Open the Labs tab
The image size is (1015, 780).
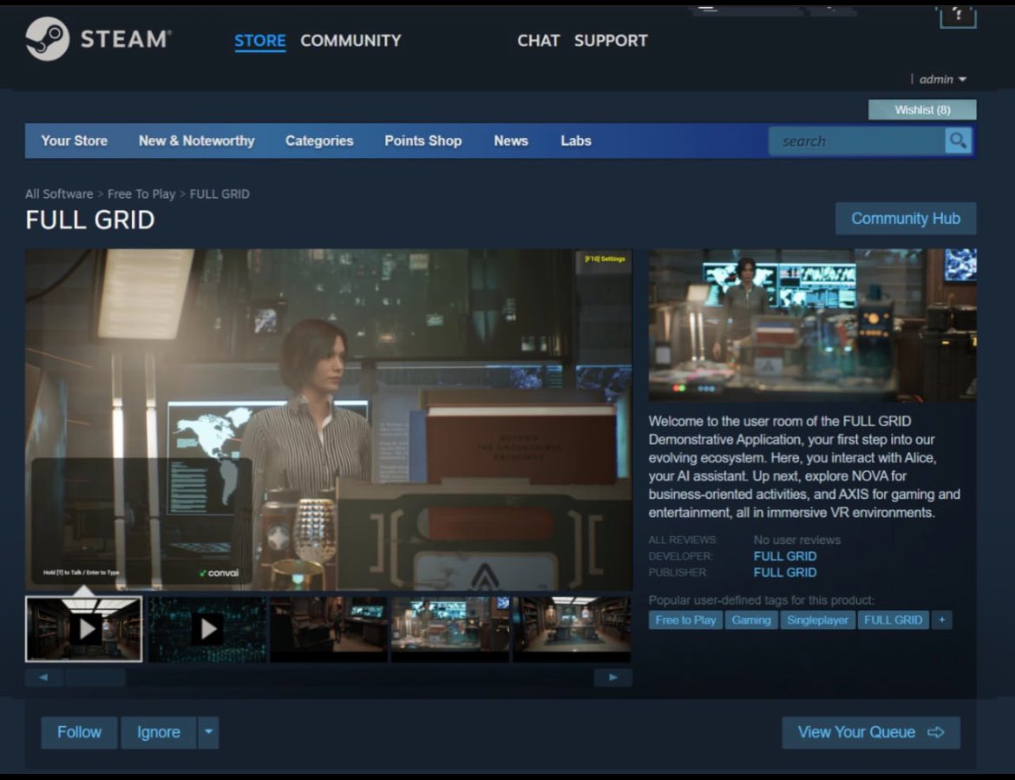pos(575,141)
